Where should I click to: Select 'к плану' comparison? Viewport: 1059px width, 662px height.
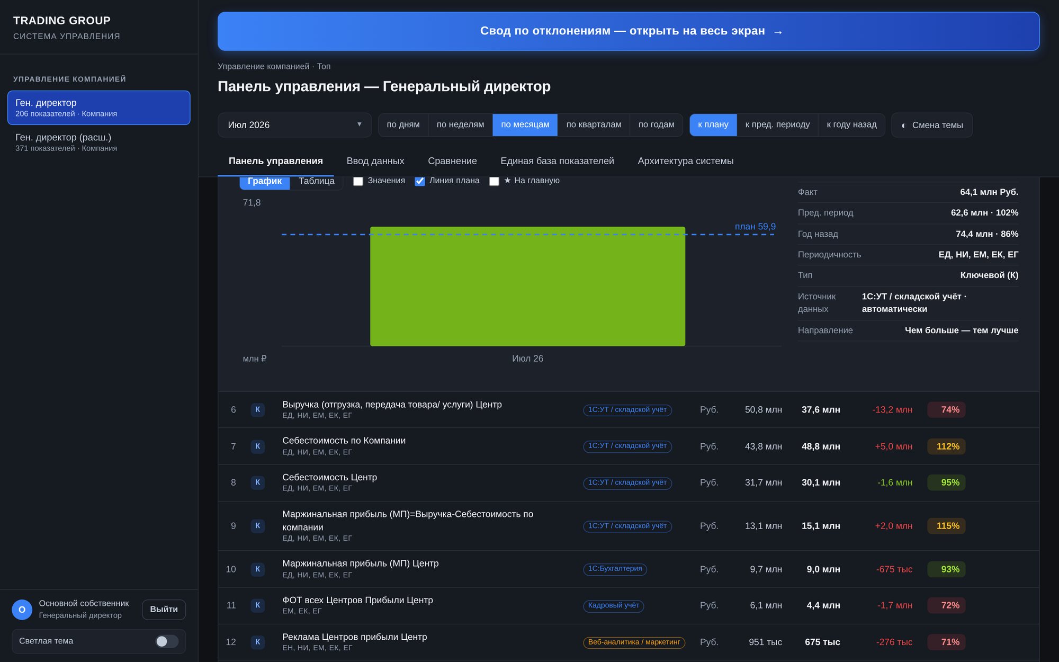tap(713, 125)
